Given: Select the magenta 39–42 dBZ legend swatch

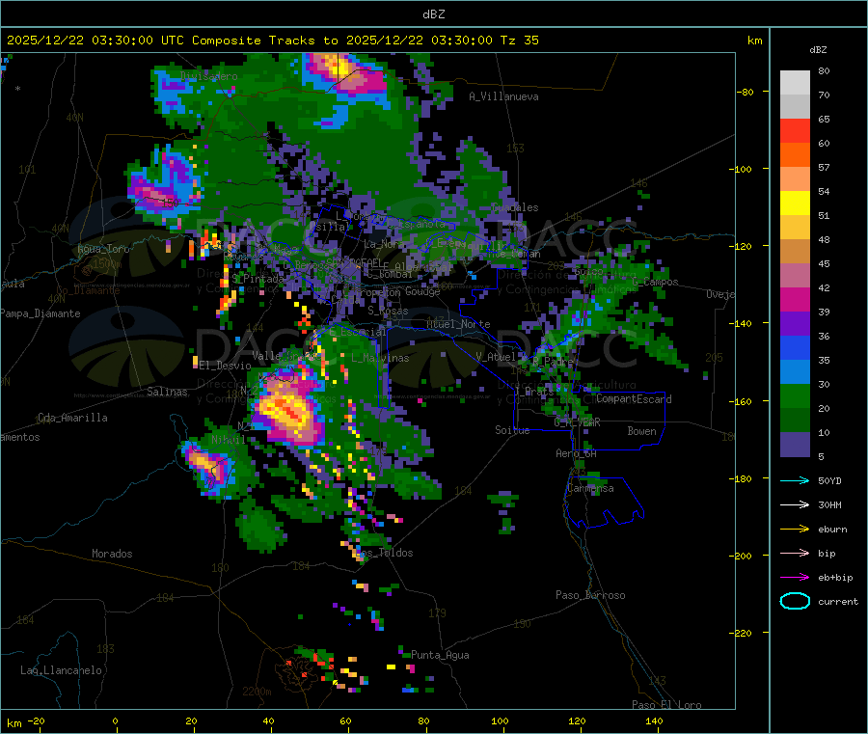Looking at the screenshot, I should tap(795, 299).
